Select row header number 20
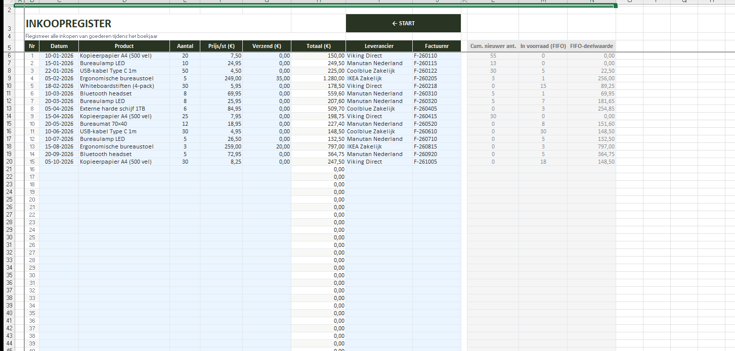 coord(9,162)
